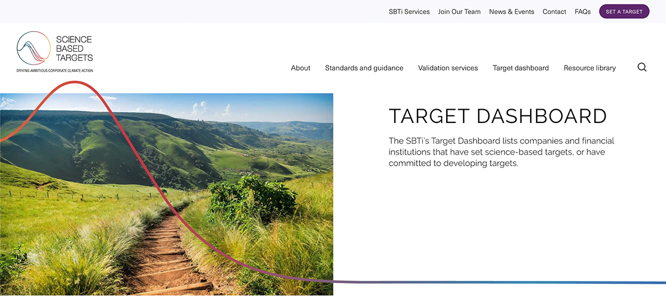Click the TARGET DASHBOARD page heading
The image size is (666, 302).
497,116
